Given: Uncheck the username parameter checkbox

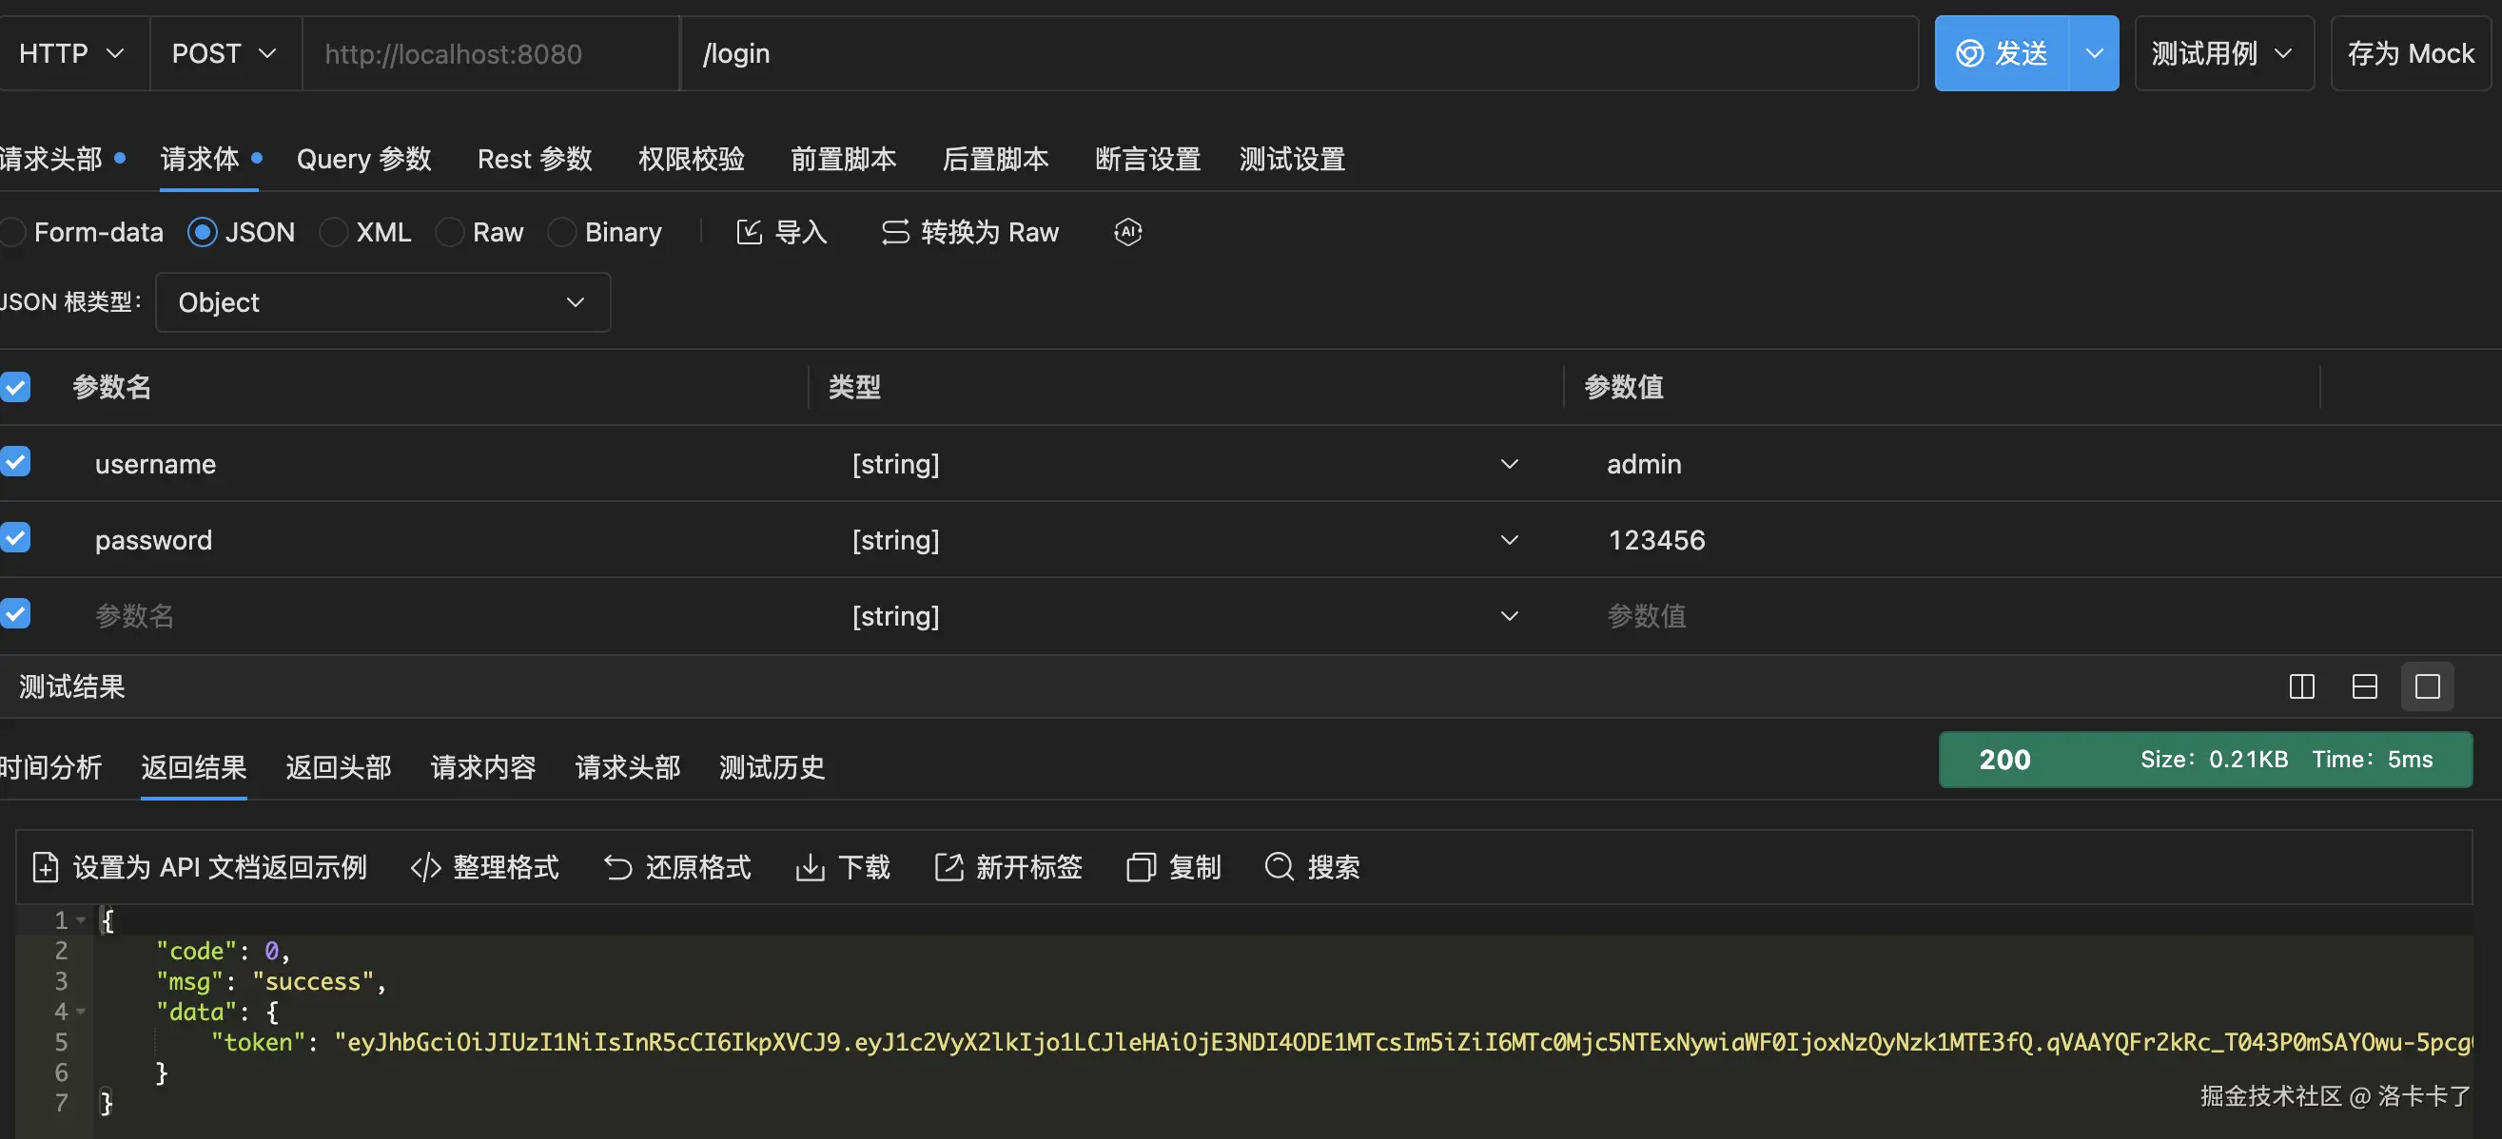Looking at the screenshot, I should pos(15,461).
